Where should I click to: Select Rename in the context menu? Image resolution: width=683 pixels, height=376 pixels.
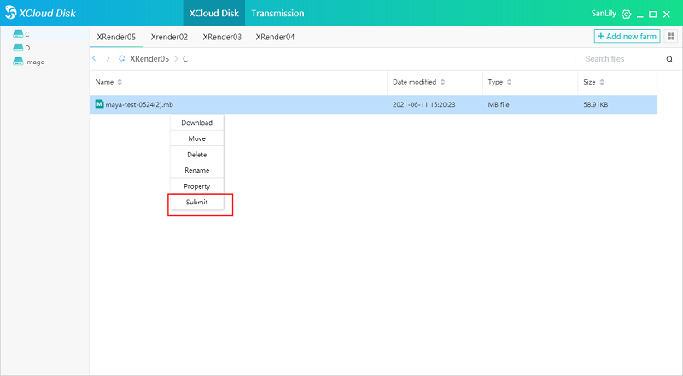[x=197, y=171]
